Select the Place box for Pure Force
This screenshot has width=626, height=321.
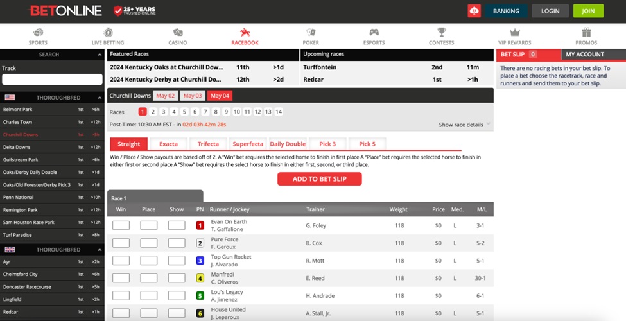149,243
